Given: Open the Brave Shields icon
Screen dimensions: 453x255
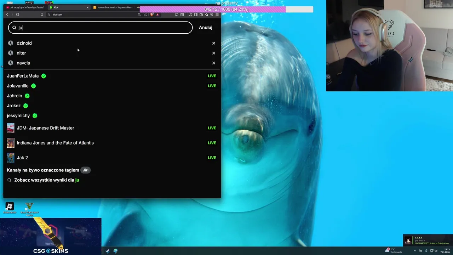Looking at the screenshot, I should pos(151,15).
